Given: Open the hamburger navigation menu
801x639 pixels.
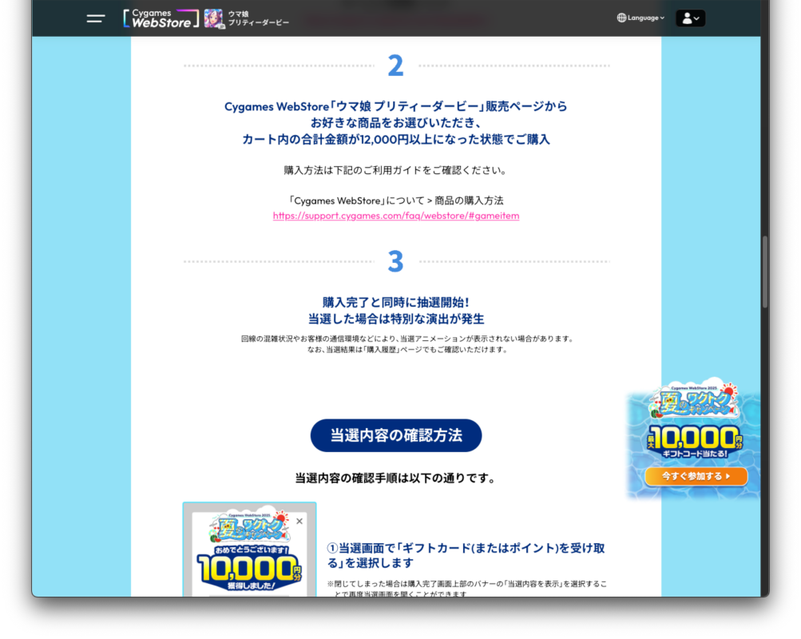Looking at the screenshot, I should (x=96, y=18).
